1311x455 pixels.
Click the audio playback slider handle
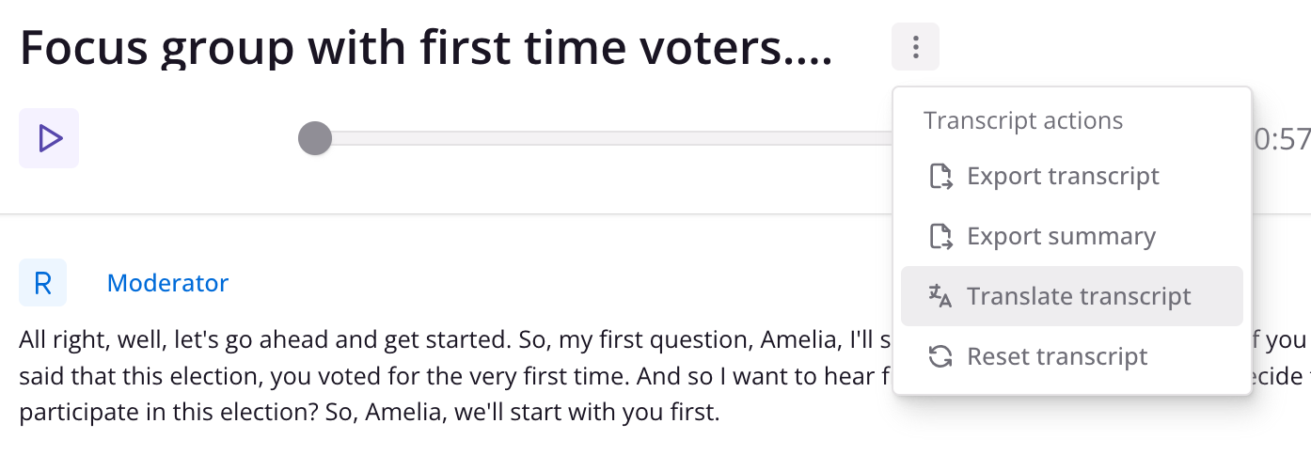click(315, 139)
